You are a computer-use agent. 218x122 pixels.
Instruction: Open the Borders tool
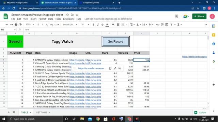click(118, 25)
